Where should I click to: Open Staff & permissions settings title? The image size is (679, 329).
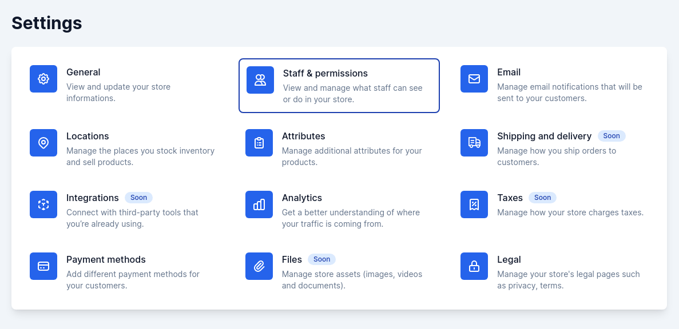(x=325, y=74)
